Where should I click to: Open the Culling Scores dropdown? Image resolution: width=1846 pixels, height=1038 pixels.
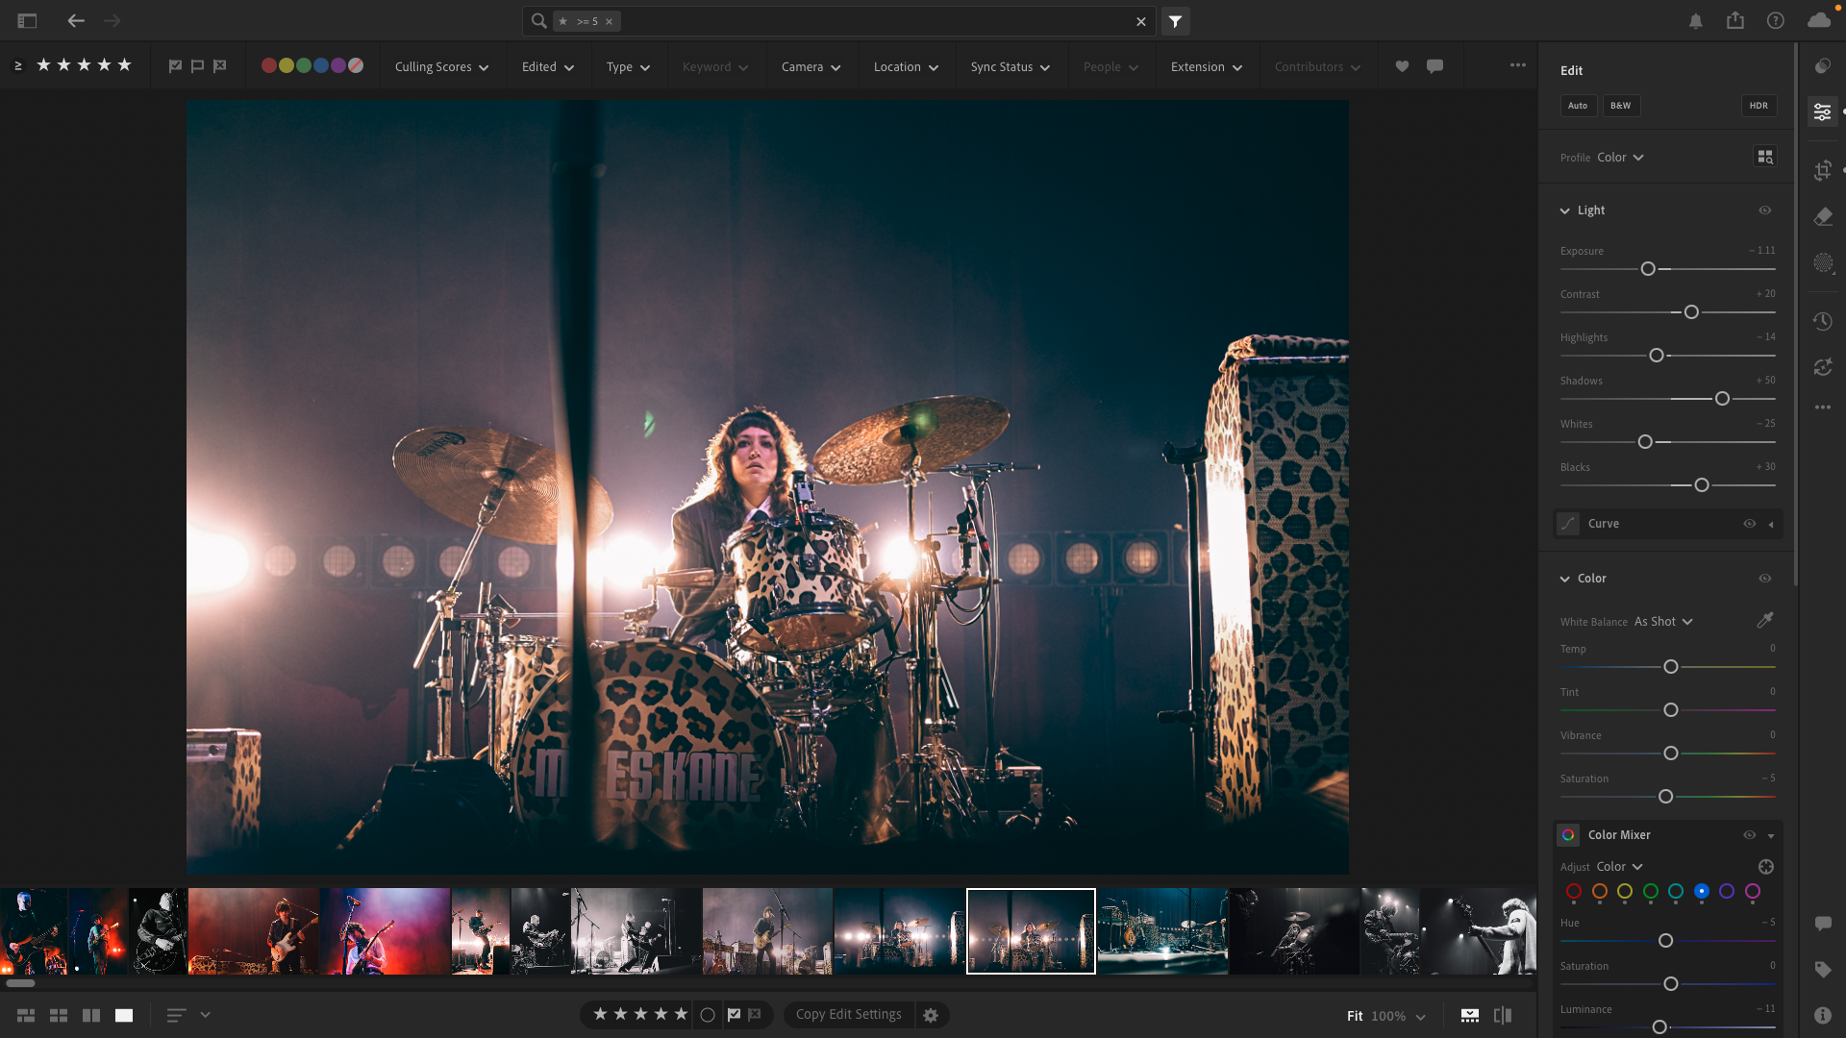(x=441, y=67)
